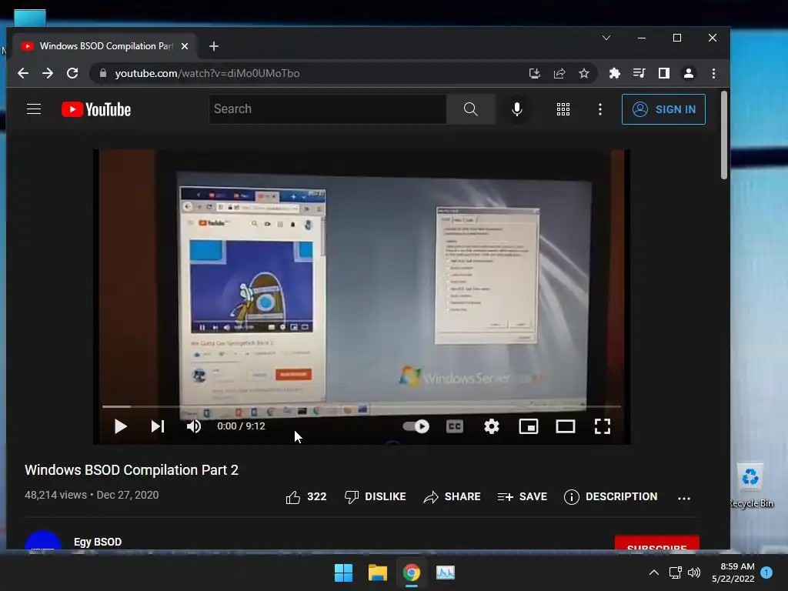Share this page from address bar
This screenshot has height=591, width=788.
point(559,73)
